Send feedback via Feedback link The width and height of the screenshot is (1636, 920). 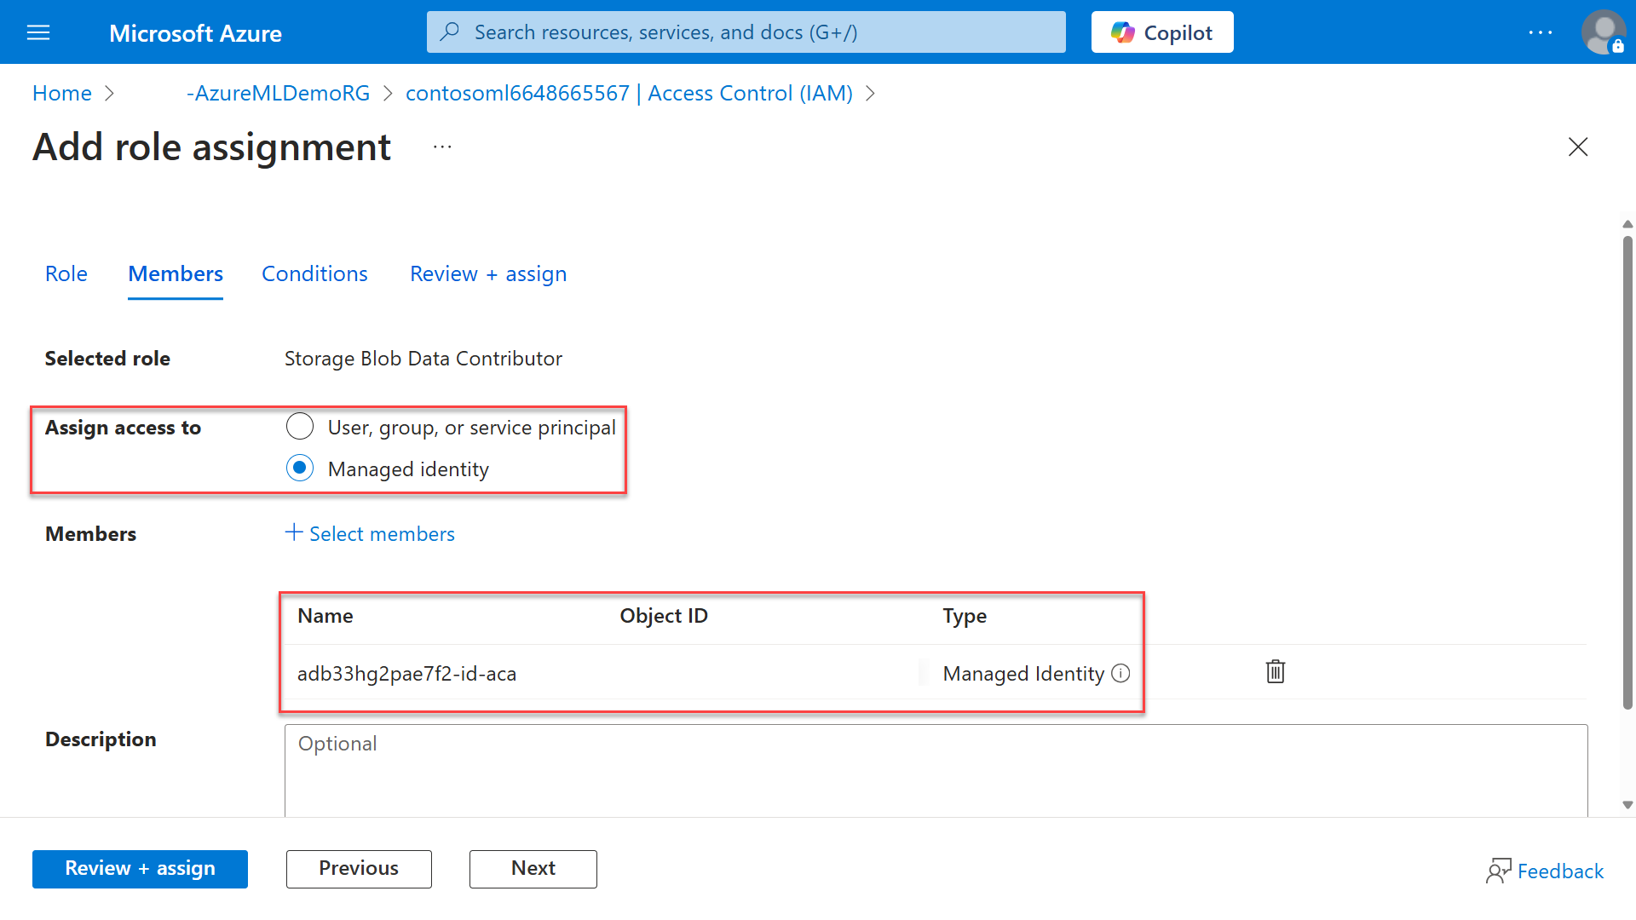click(x=1559, y=871)
